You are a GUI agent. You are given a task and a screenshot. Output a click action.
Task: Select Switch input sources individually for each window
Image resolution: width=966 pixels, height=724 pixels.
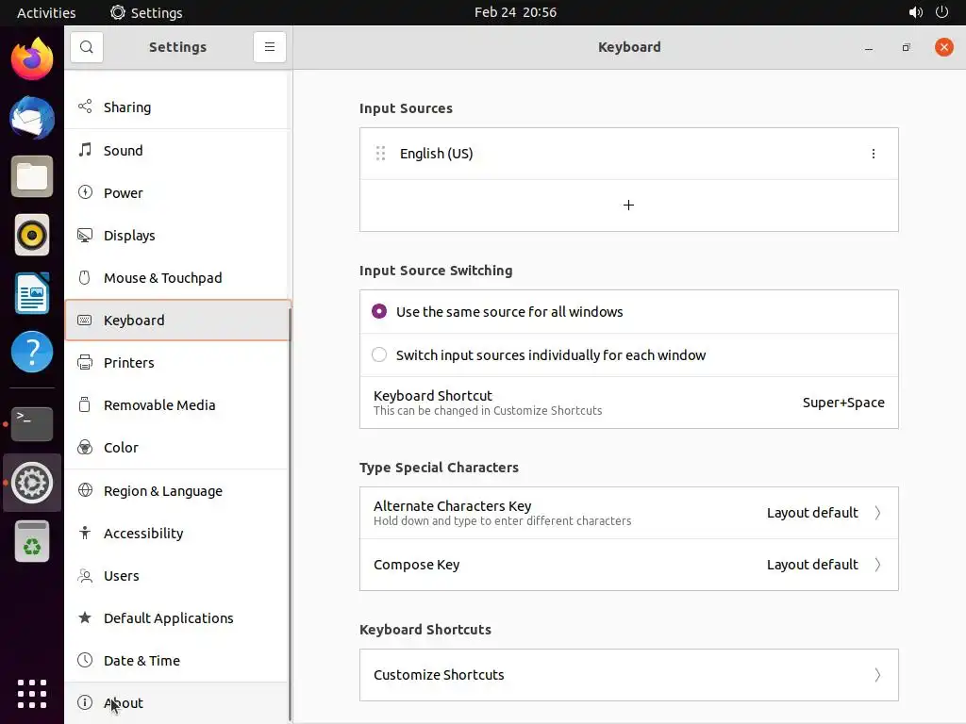379,355
